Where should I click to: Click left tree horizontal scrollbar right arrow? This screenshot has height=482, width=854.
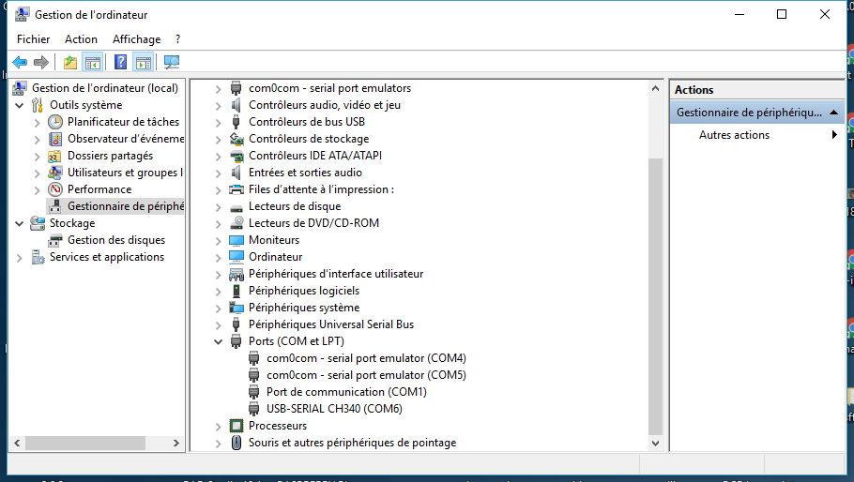click(175, 443)
